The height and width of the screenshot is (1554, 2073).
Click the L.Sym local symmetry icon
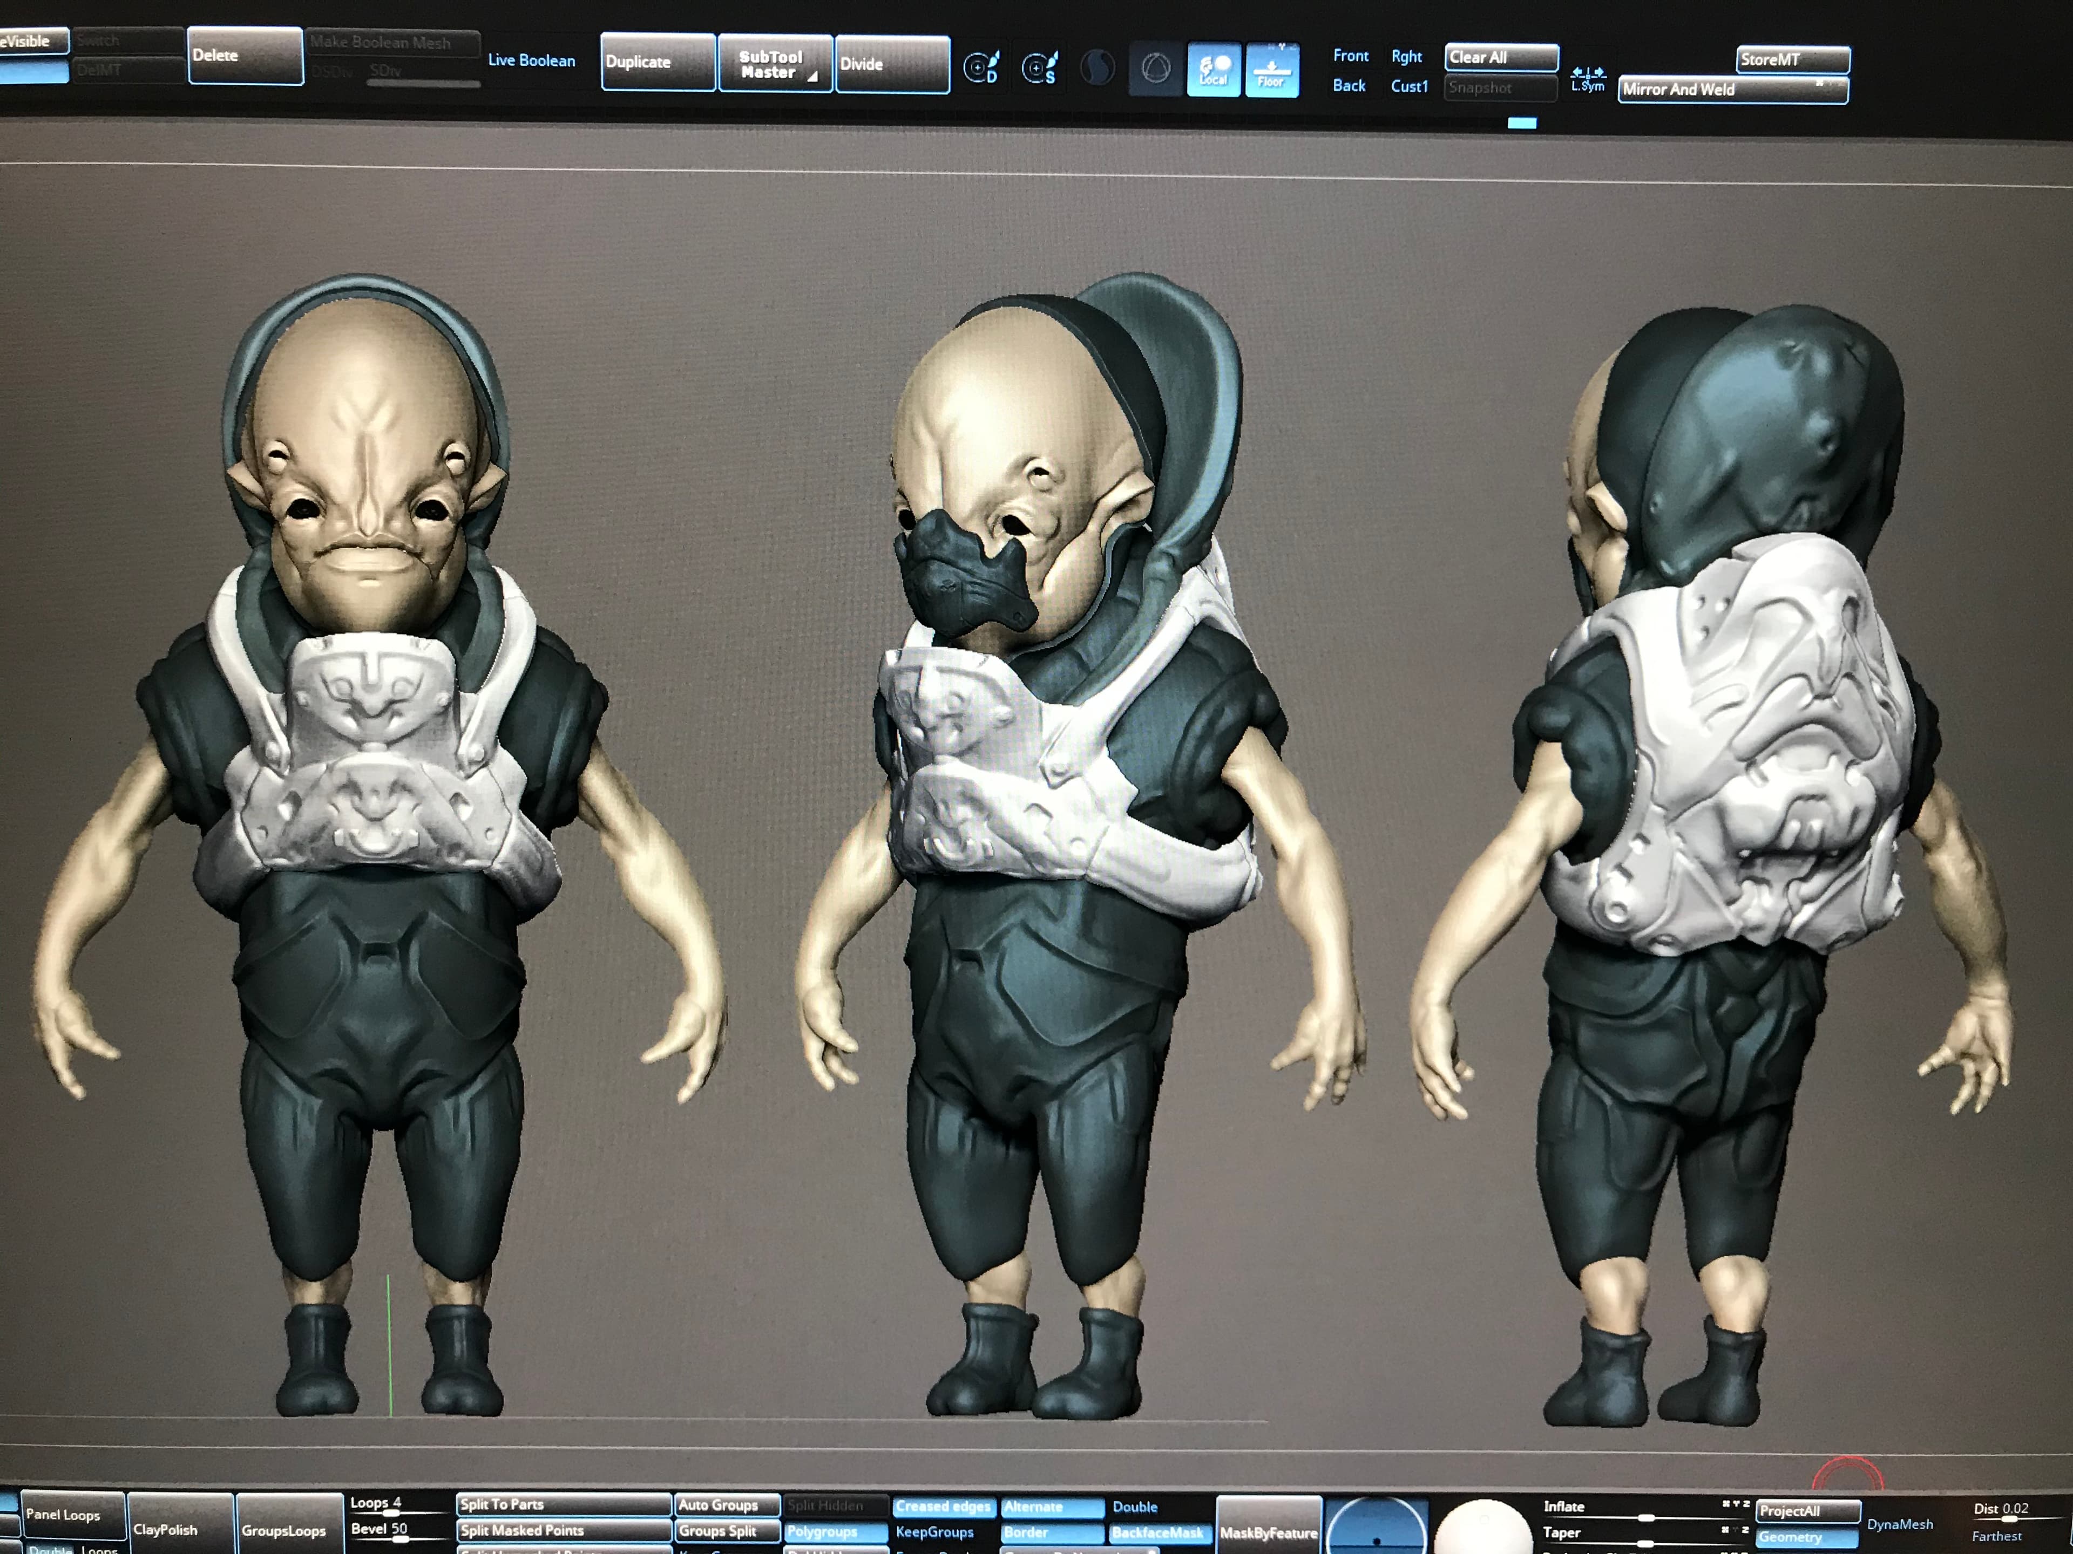pos(1588,80)
